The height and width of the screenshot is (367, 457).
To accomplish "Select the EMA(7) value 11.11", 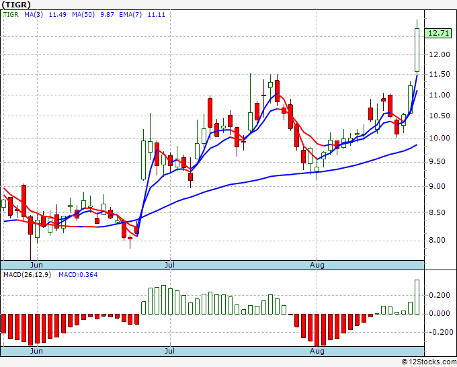I will pos(156,15).
